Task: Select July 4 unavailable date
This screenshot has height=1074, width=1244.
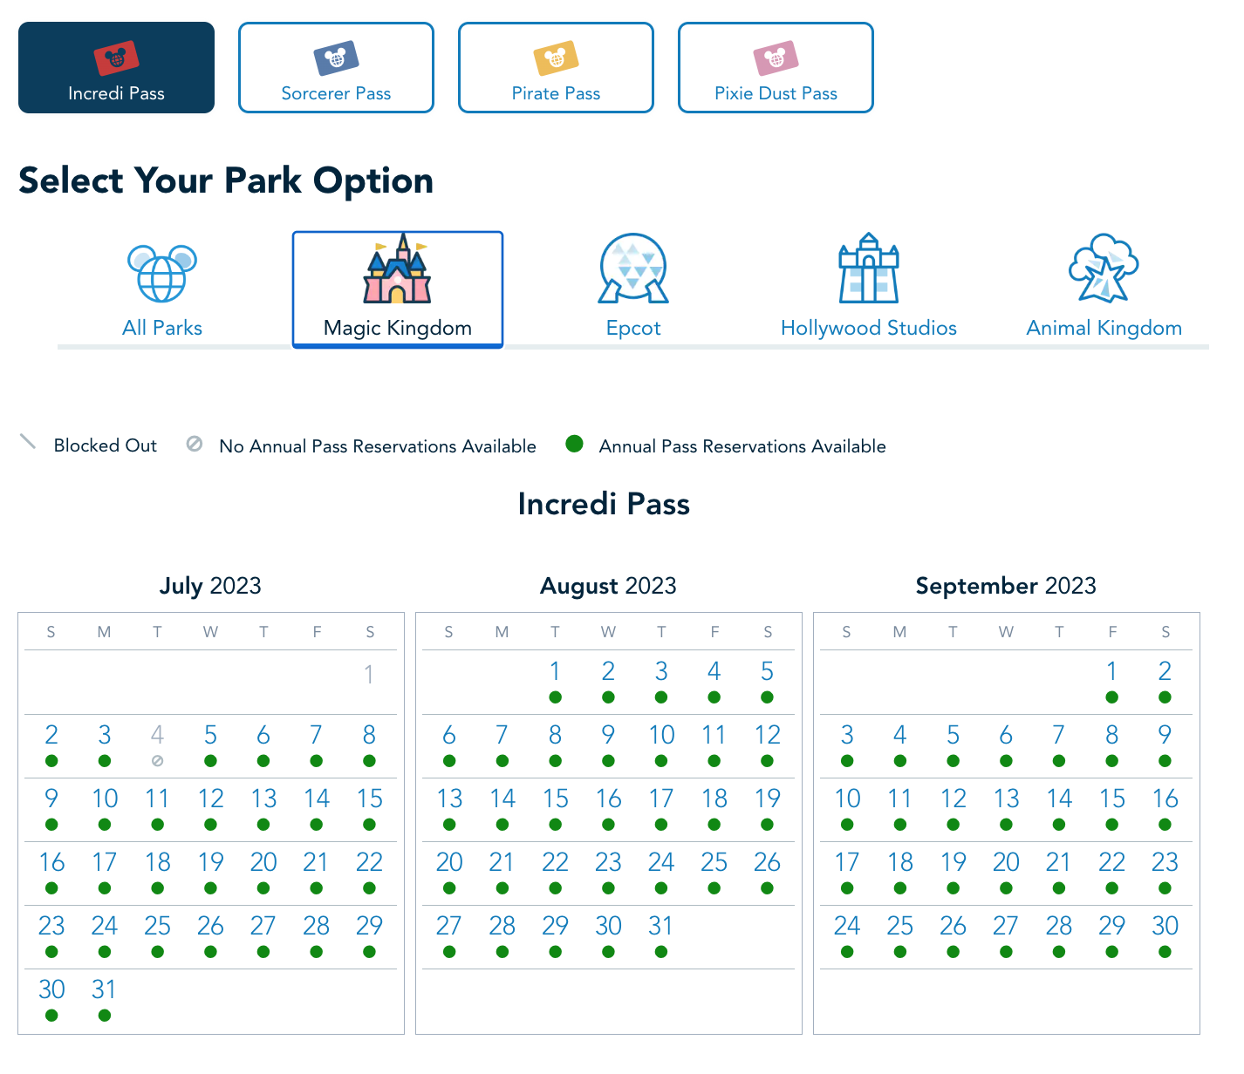Action: 157,744
